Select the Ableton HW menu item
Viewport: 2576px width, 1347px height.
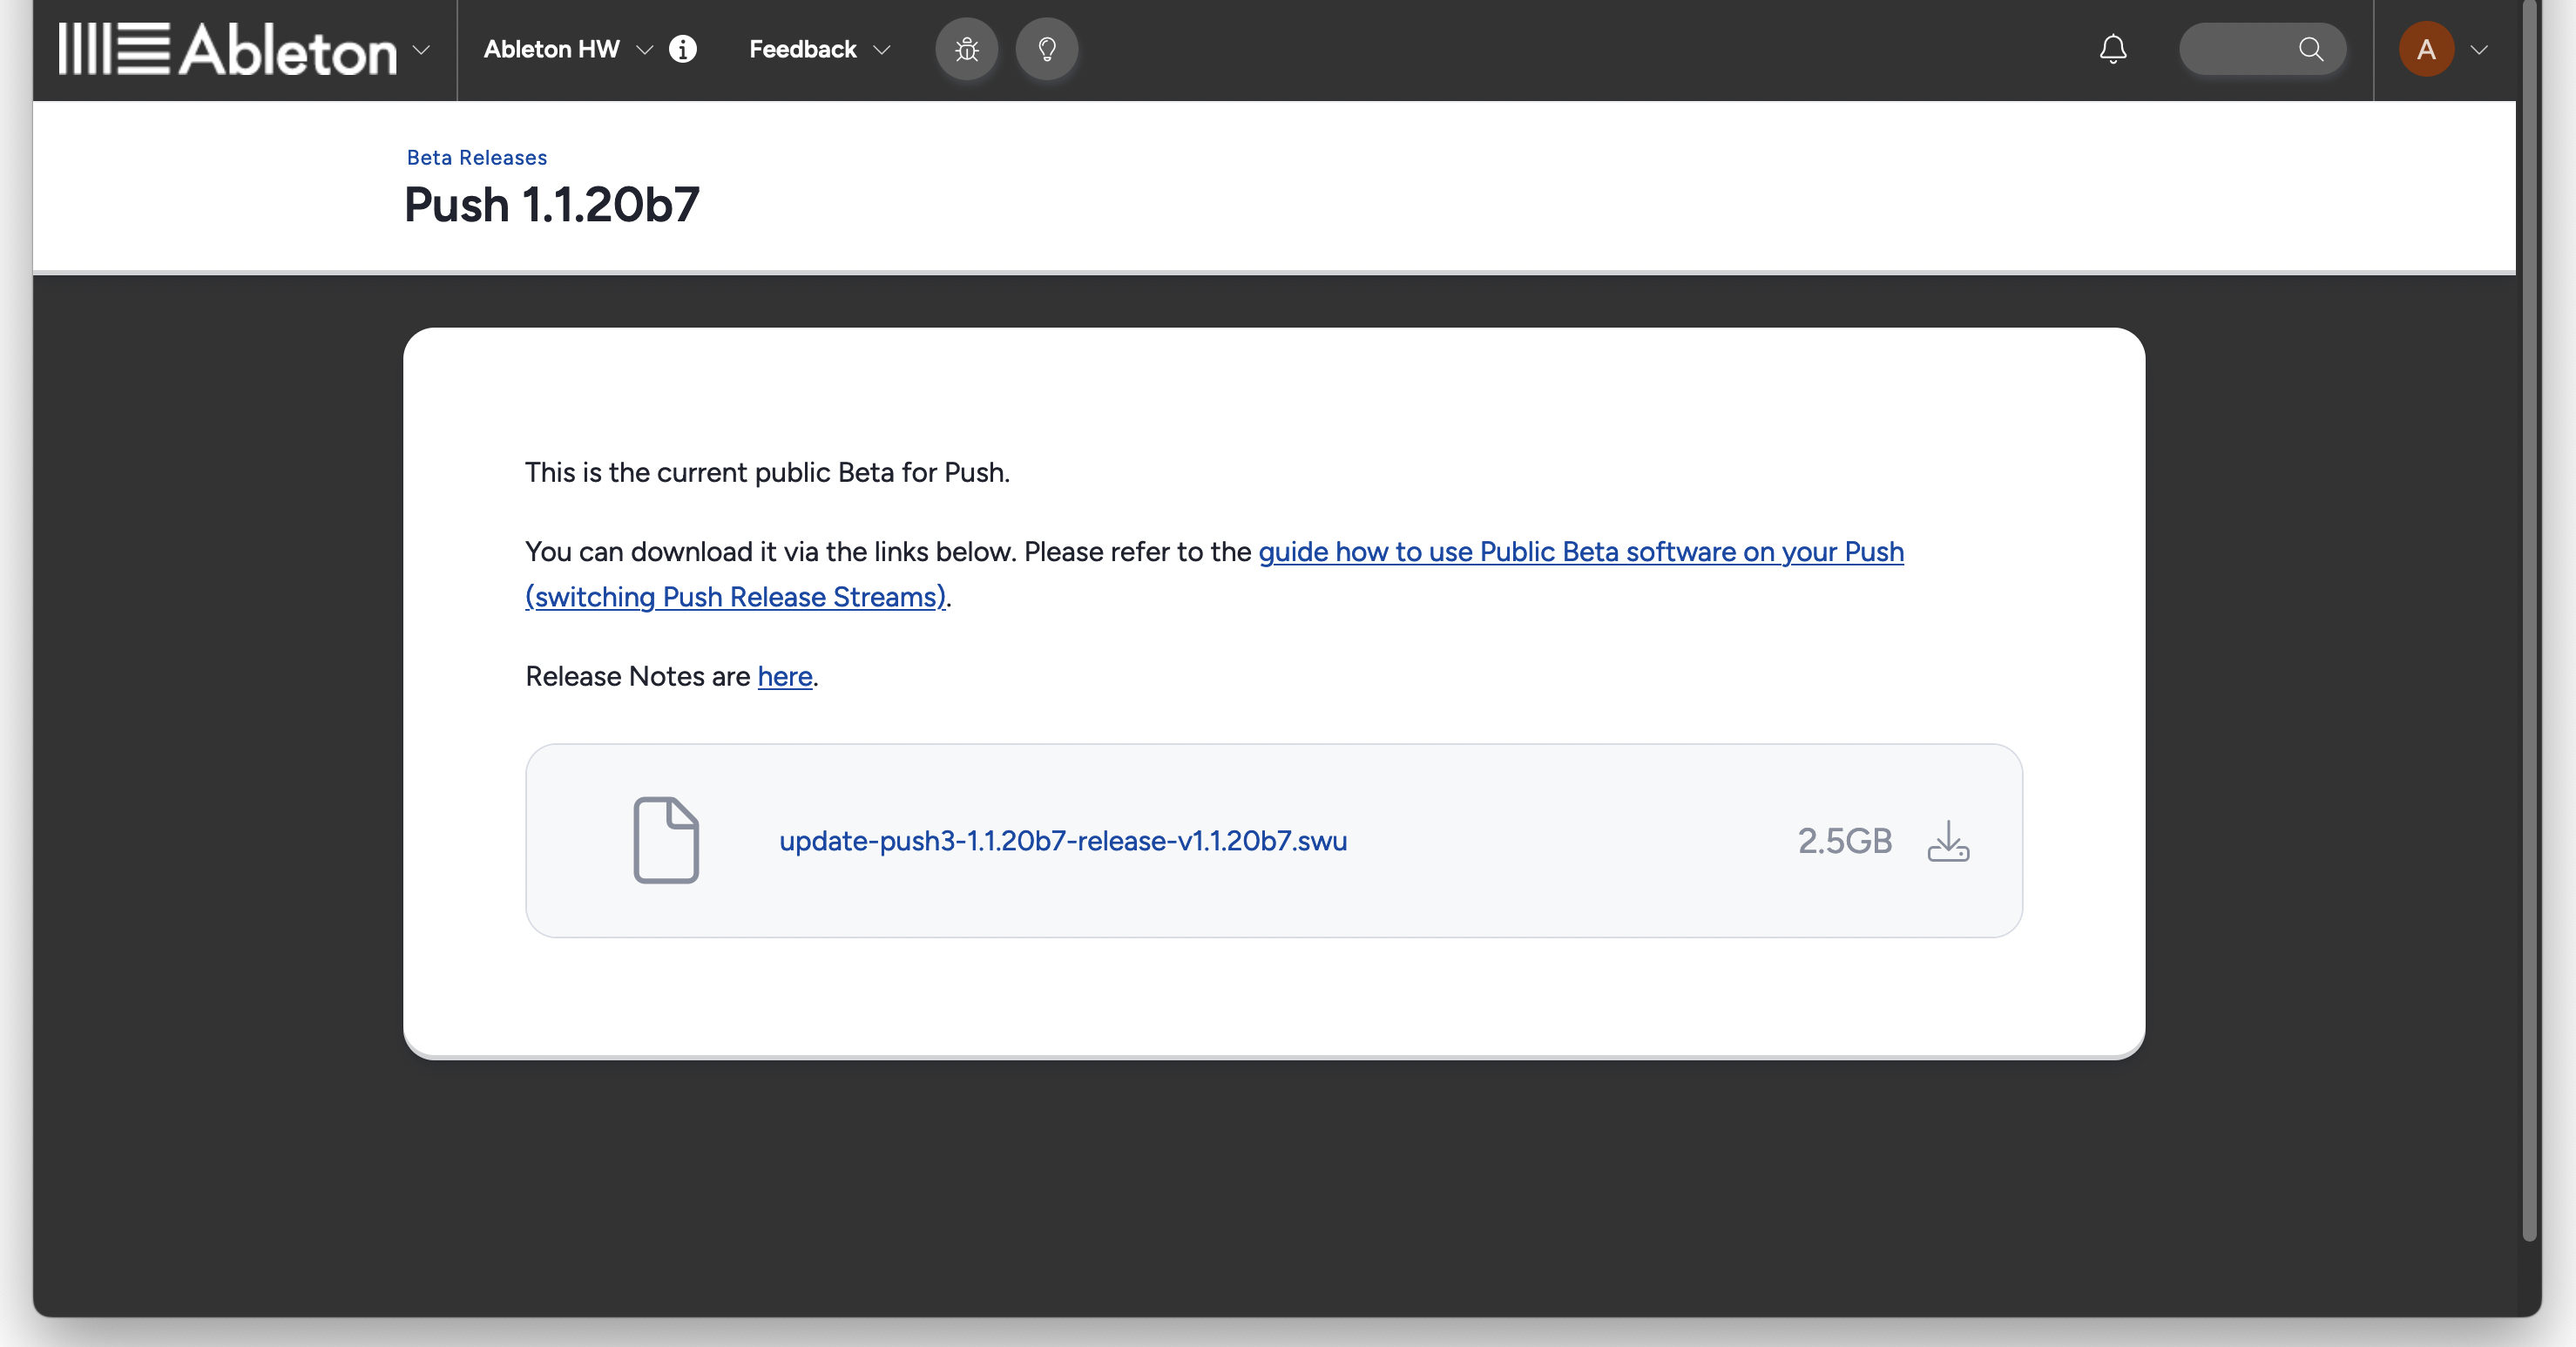coord(551,49)
